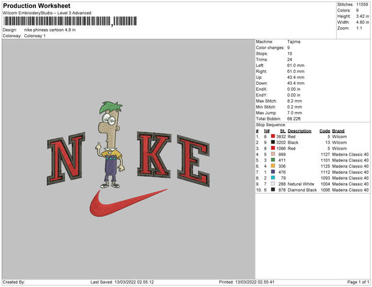
Task: Select the Max Stitch value 8.2 mm
Action: [x=294, y=101]
